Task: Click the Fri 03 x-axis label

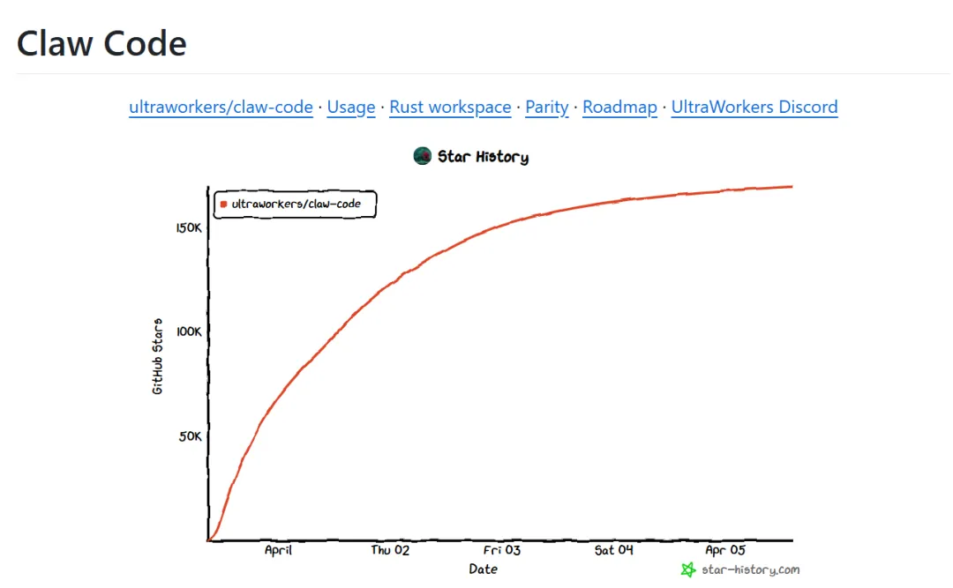Action: [x=502, y=550]
